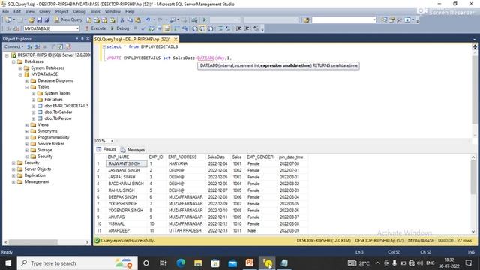The image size is (480, 270).
Task: Click the Increase indent icon
Action: click(247, 28)
